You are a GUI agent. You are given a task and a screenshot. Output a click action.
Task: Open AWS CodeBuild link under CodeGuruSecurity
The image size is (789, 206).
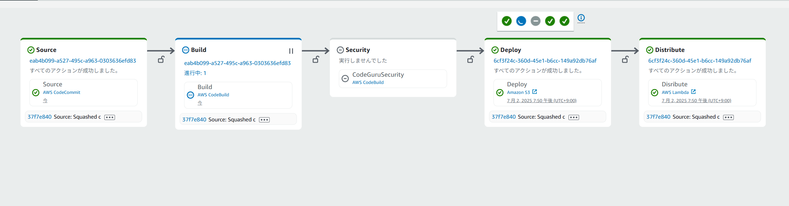click(x=368, y=83)
